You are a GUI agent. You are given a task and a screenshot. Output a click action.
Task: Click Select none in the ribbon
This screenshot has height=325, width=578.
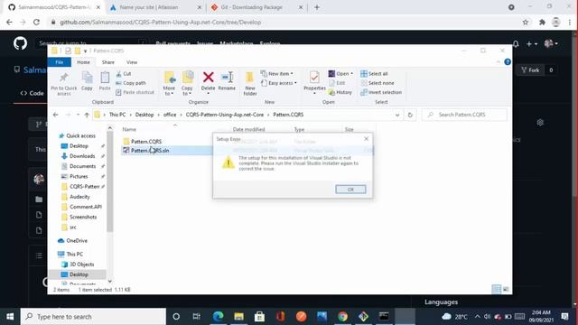coord(378,83)
